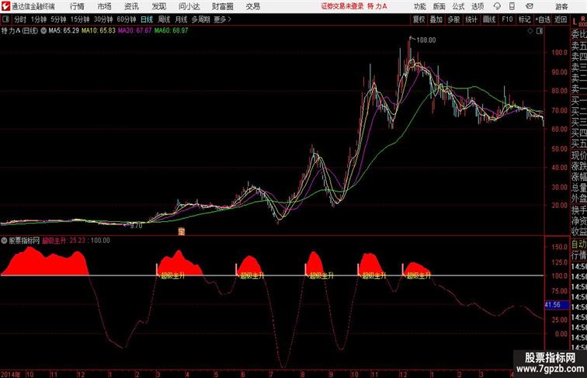Image resolution: width=587 pixels, height=378 pixels.
Task: Click the 2014年 date label on time axis
Action: [11, 374]
